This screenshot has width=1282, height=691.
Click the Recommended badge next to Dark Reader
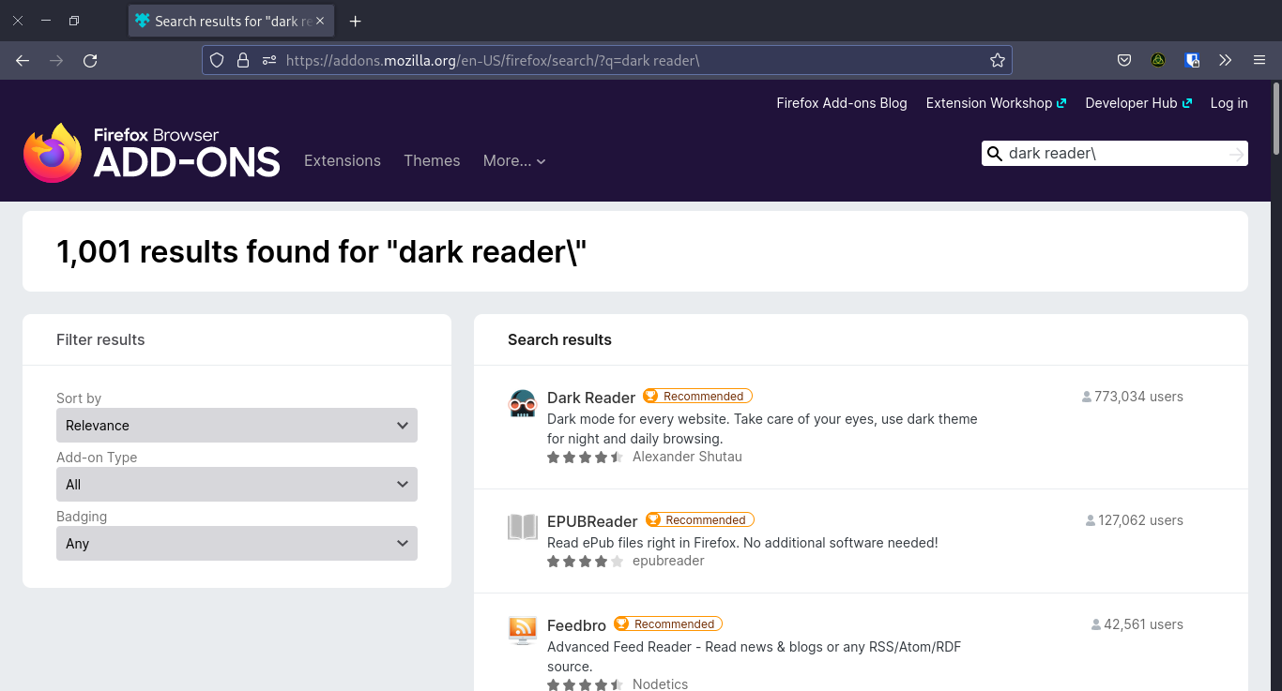698,397
